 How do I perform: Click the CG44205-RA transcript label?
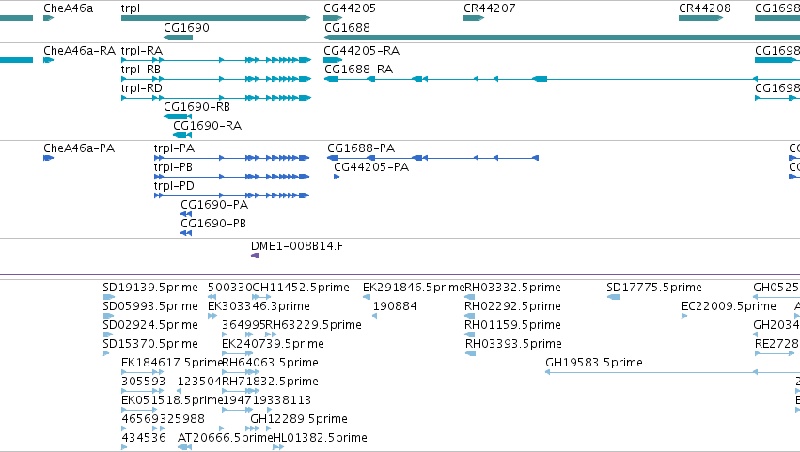(362, 51)
